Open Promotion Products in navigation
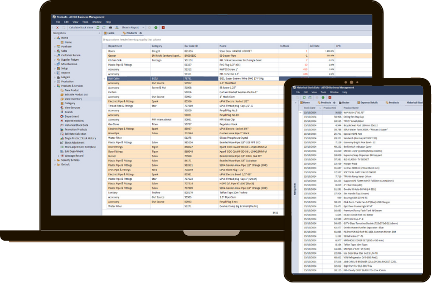Viewport: 432px width, 283px height. pyautogui.click(x=76, y=129)
